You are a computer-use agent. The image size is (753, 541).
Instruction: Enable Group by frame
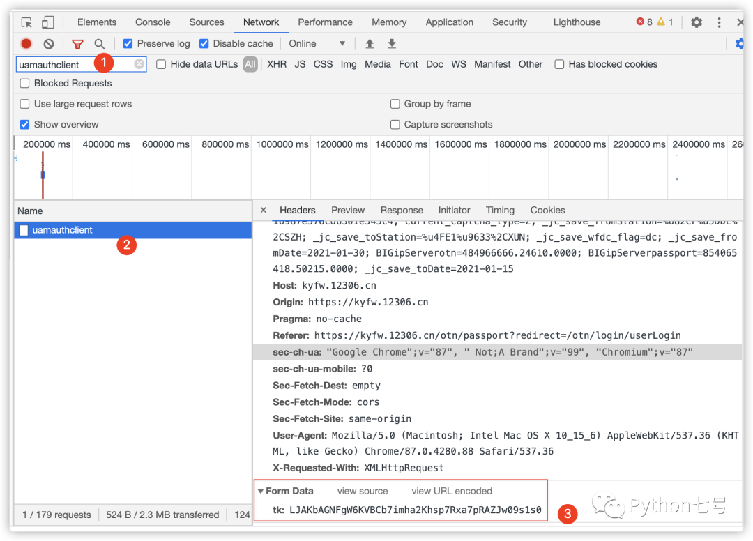point(395,104)
